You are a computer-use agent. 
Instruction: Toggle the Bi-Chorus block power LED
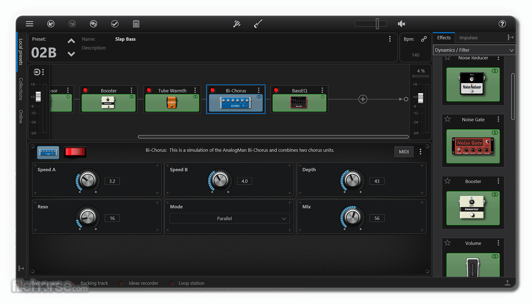pos(212,90)
